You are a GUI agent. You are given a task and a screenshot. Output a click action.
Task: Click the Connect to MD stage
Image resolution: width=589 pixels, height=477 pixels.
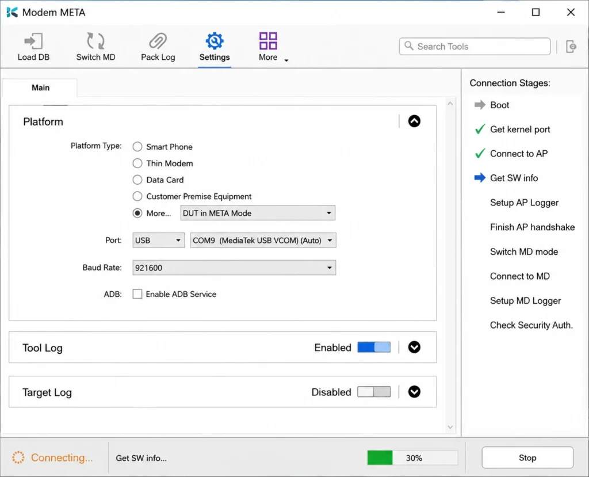(x=520, y=276)
